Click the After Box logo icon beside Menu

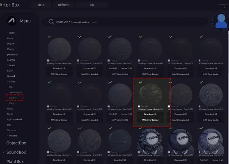[x=11, y=21]
